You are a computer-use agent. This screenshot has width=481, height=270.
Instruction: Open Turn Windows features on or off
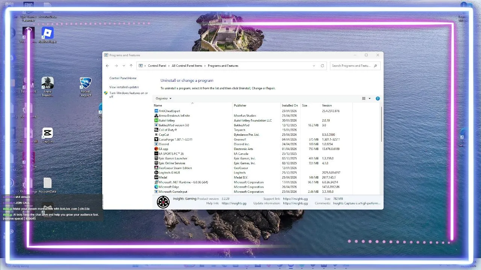129,95
